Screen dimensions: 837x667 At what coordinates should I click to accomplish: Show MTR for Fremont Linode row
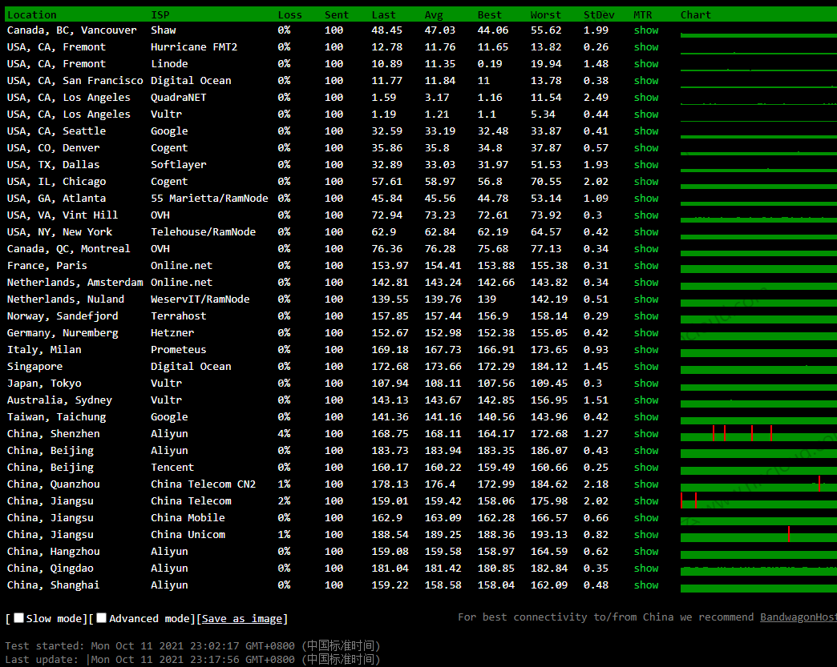(646, 64)
